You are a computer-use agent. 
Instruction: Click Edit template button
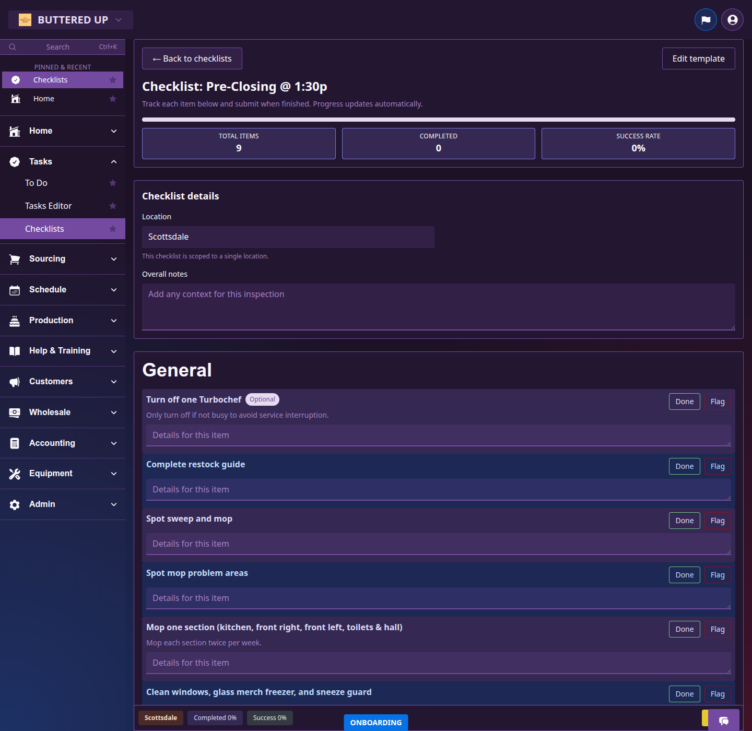[x=699, y=58]
